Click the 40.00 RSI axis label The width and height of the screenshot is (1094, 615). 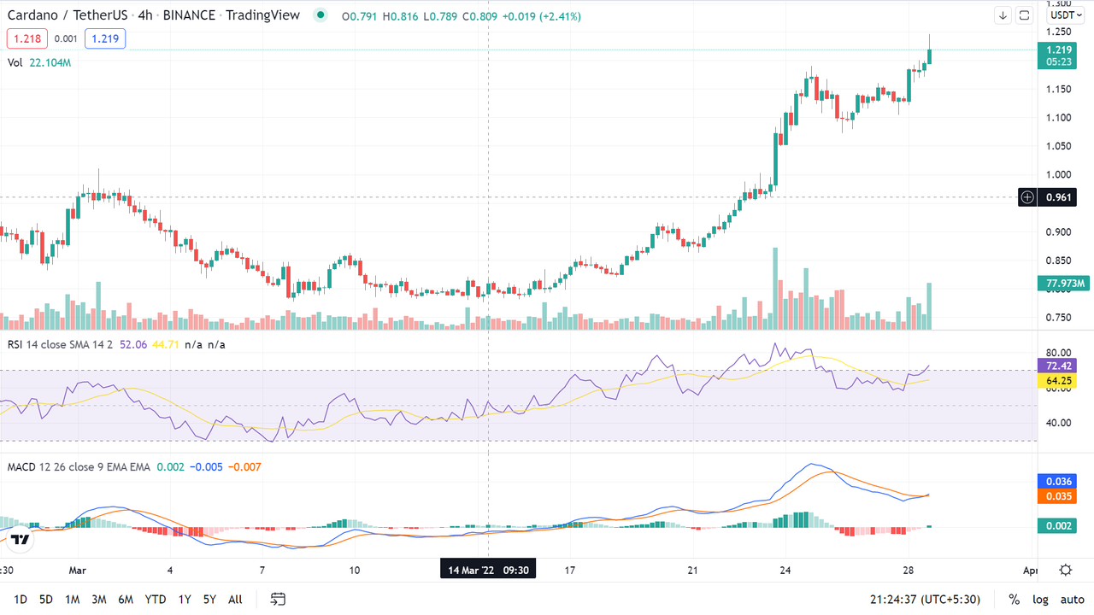[x=1059, y=423]
